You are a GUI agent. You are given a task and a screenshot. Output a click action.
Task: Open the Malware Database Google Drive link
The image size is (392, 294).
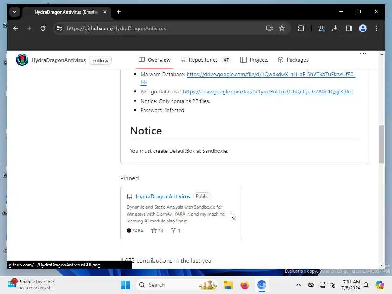pos(271,75)
